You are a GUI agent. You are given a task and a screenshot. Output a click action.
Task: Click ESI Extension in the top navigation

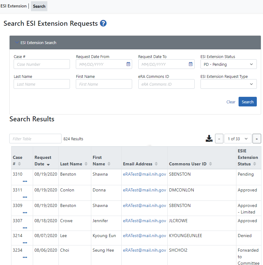14,6
